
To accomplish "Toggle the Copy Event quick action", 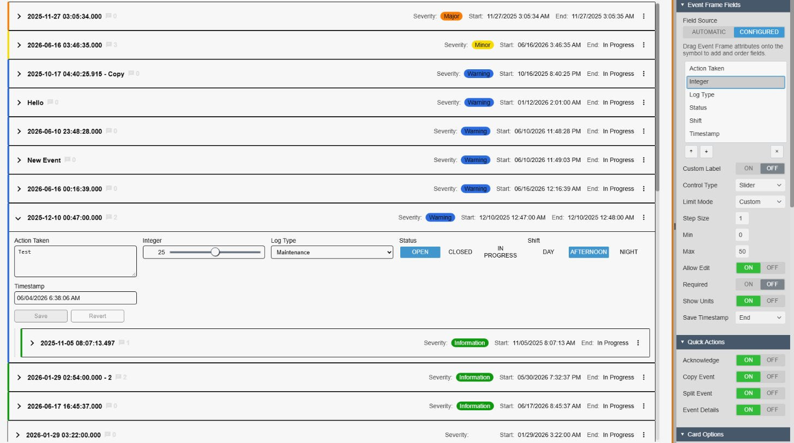I will (x=760, y=376).
